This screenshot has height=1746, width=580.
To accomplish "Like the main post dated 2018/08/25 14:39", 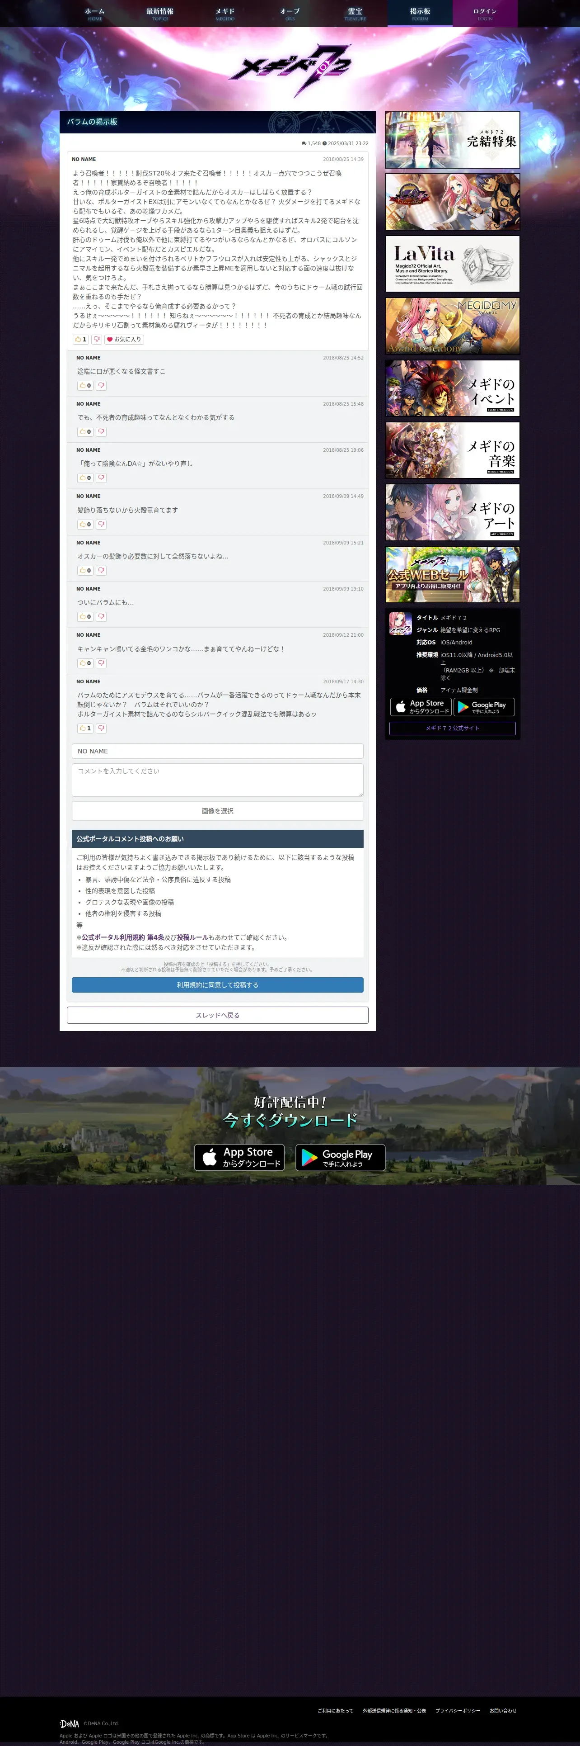I will click(81, 340).
